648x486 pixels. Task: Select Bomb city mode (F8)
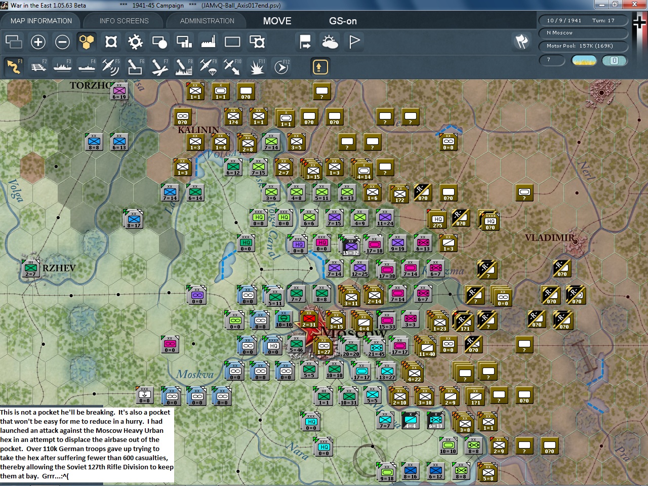pyautogui.click(x=184, y=67)
